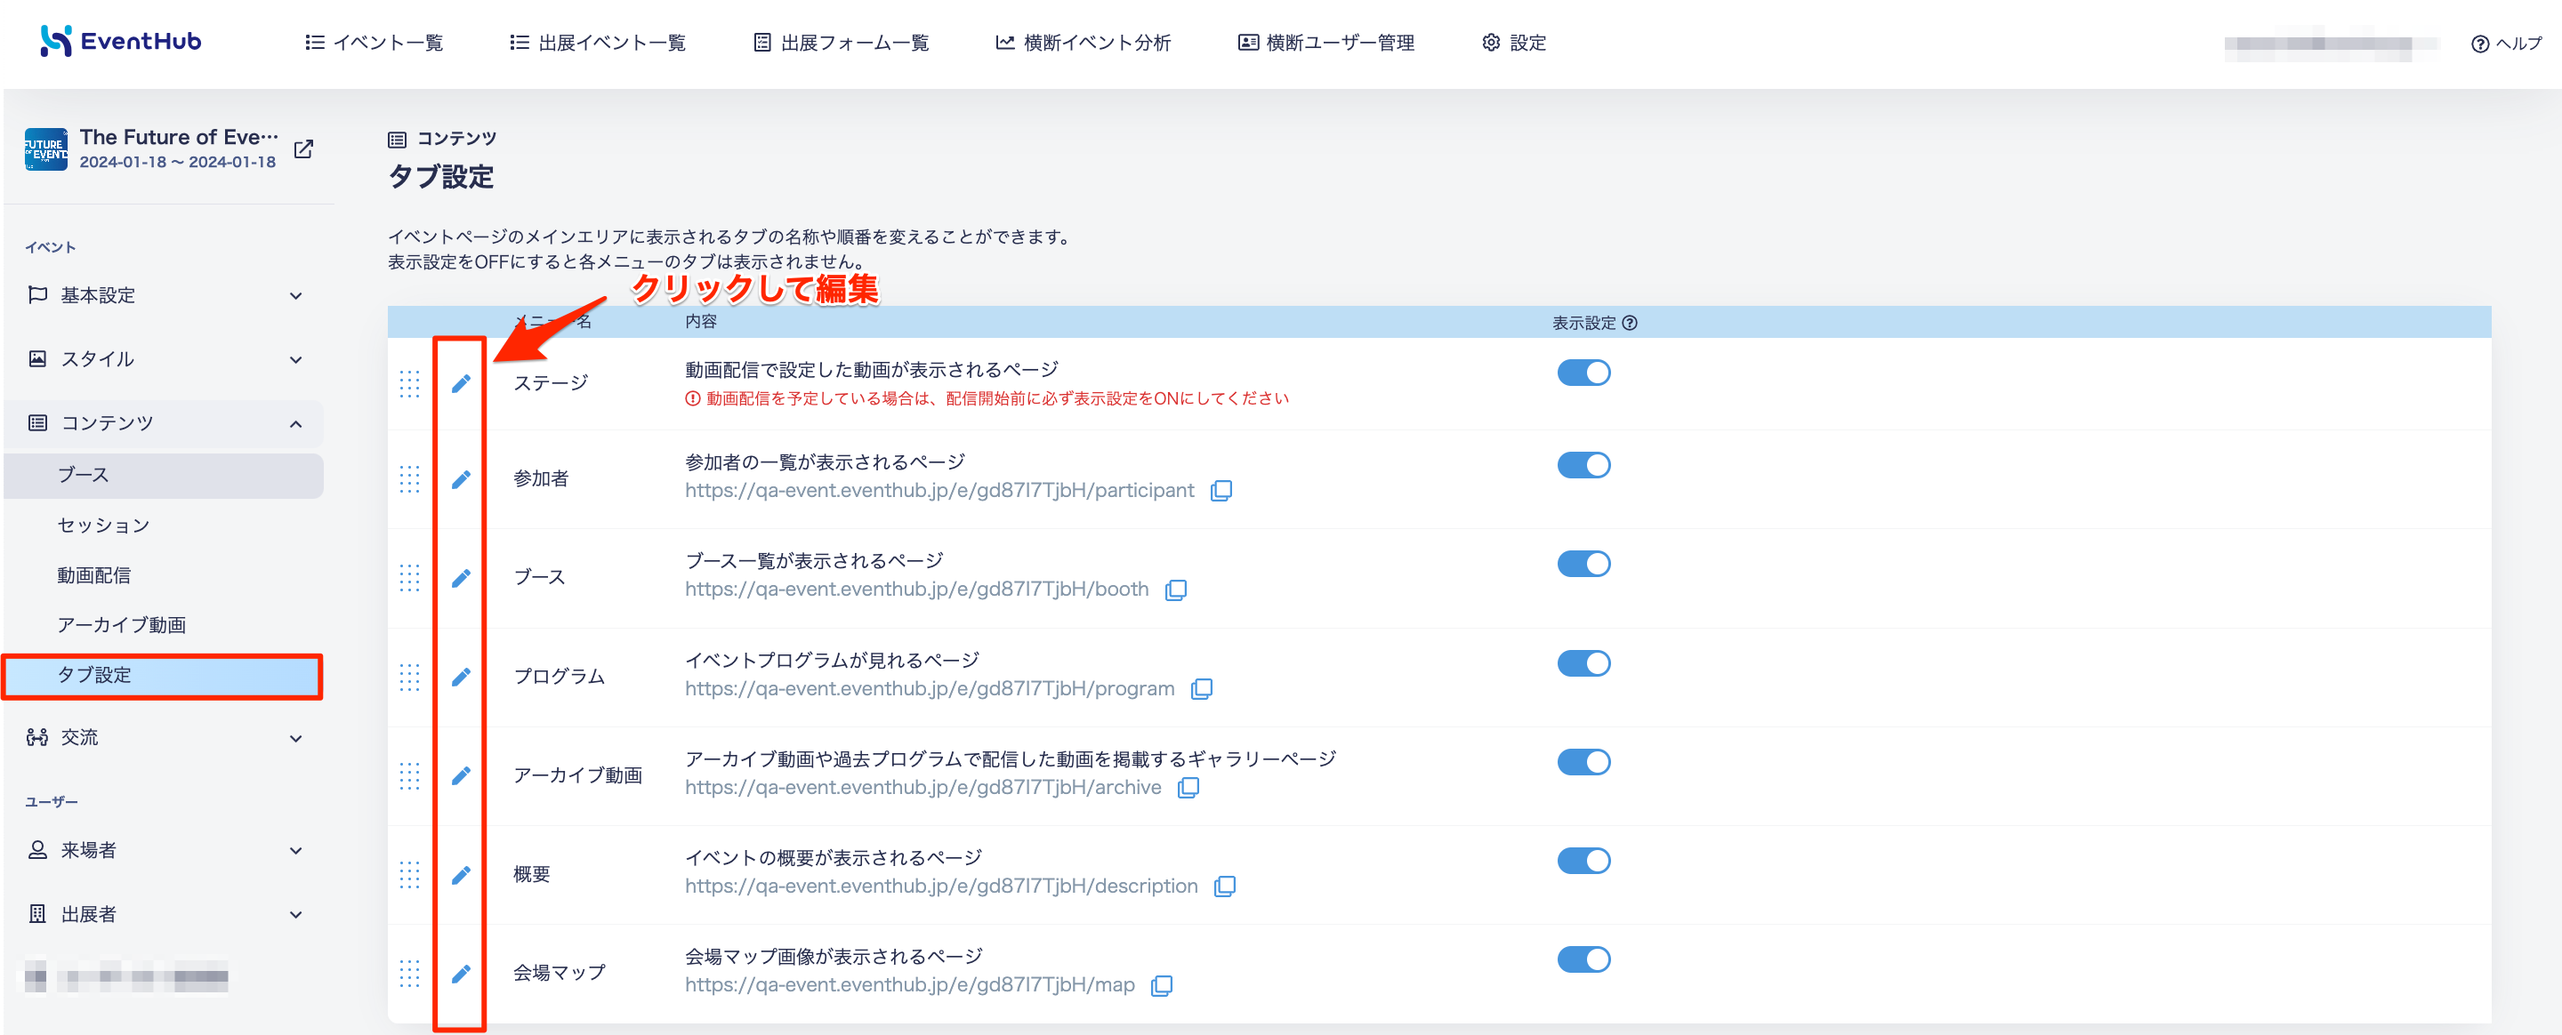Expand the 交流 sidebar section

(x=164, y=738)
